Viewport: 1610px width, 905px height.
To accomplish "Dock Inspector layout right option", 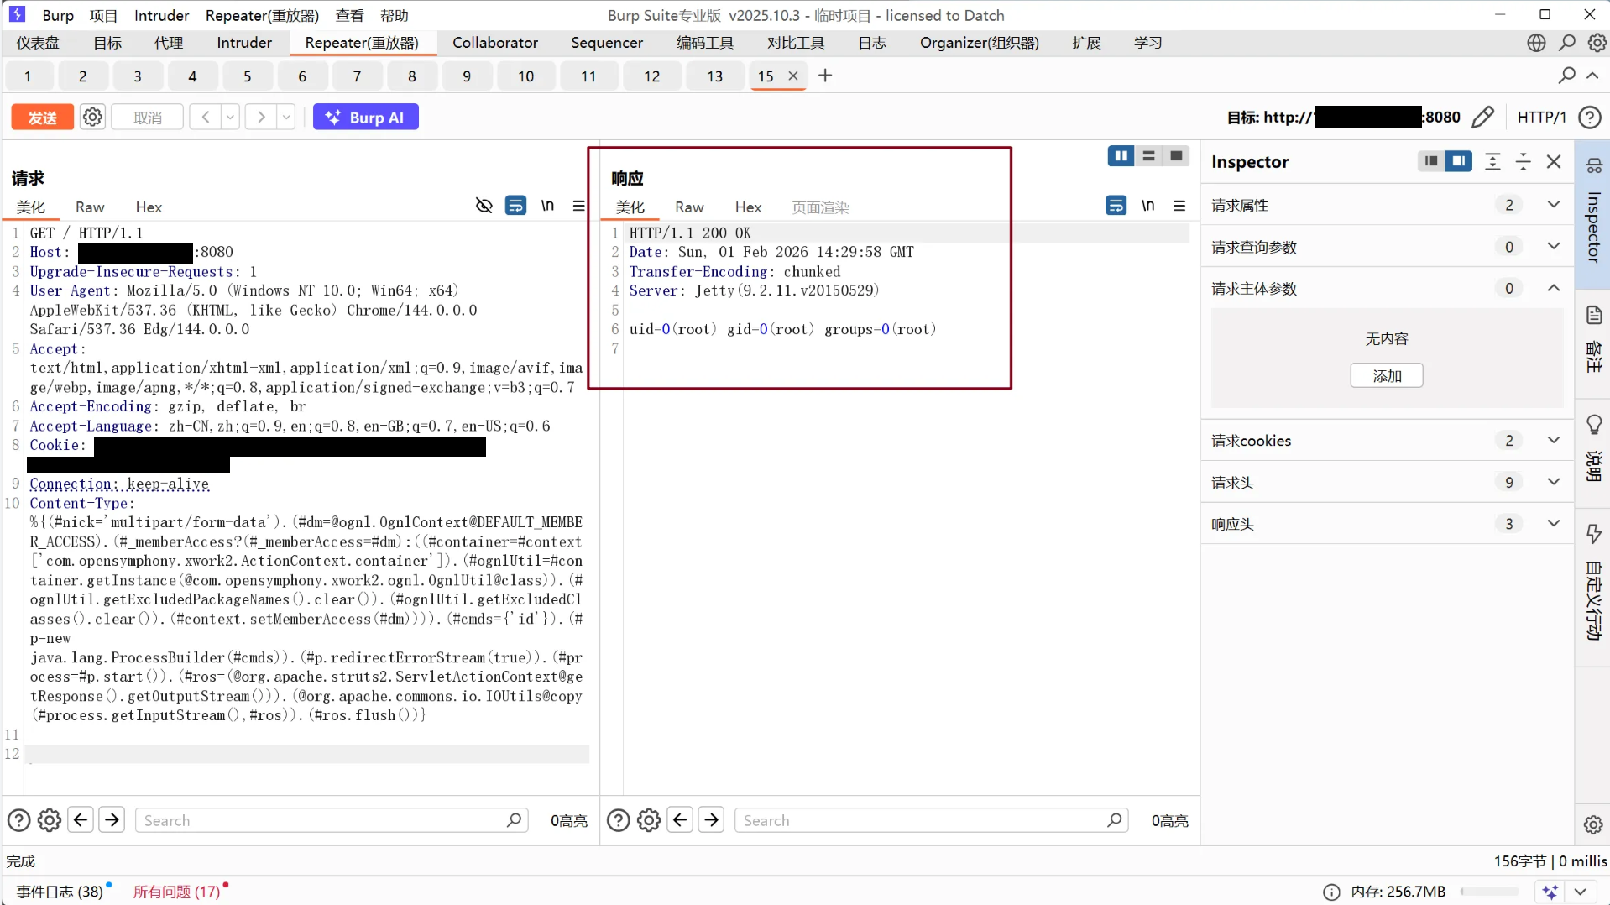I will point(1459,161).
